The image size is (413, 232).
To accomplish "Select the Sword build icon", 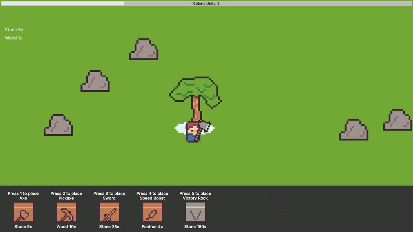I will coord(109,212).
